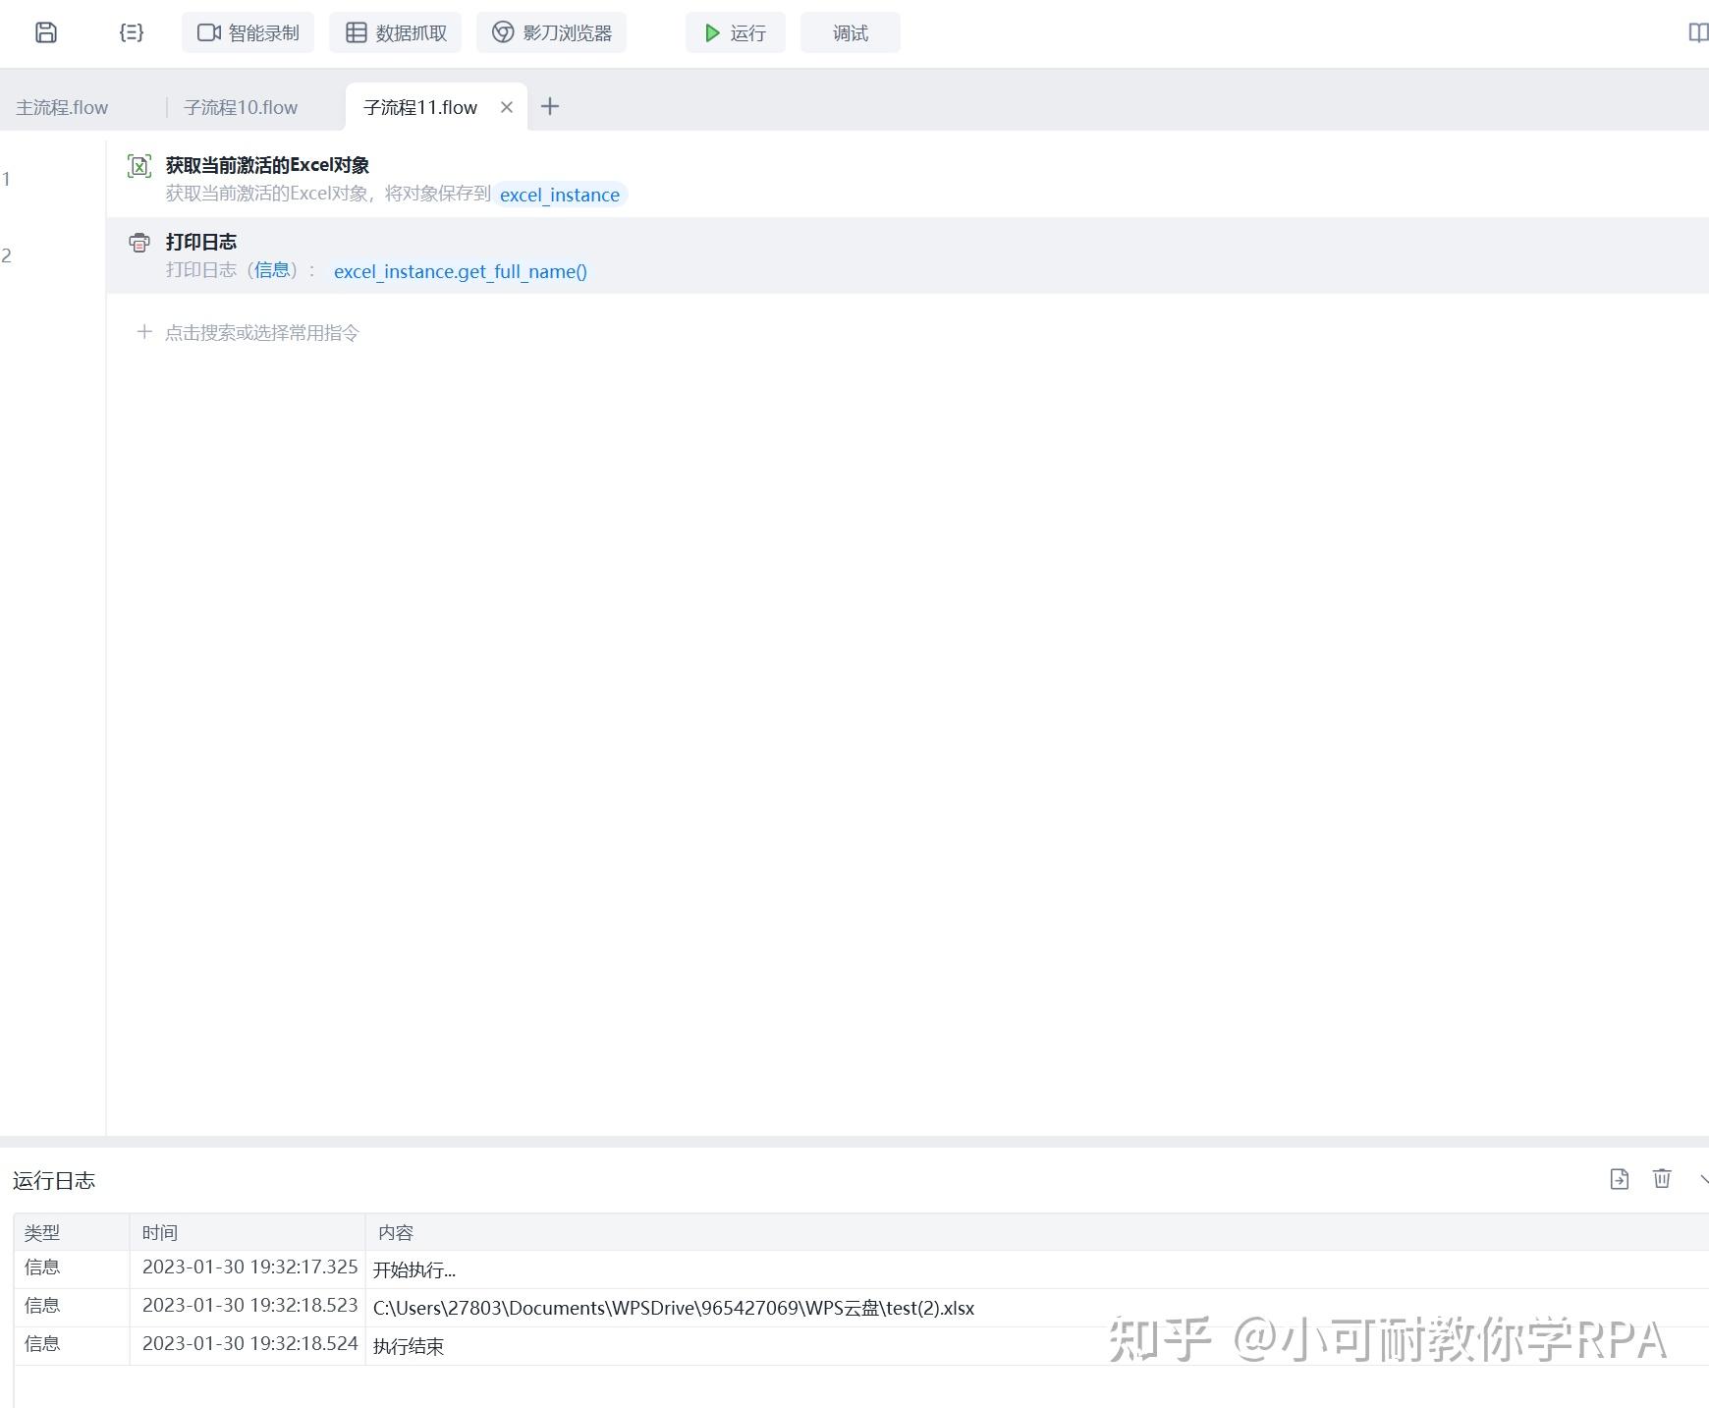This screenshot has height=1408, width=1709.
Task: Click the 信息 log level link
Action: pos(272,270)
